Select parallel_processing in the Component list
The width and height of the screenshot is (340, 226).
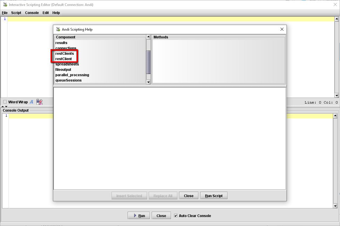pyautogui.click(x=72, y=75)
